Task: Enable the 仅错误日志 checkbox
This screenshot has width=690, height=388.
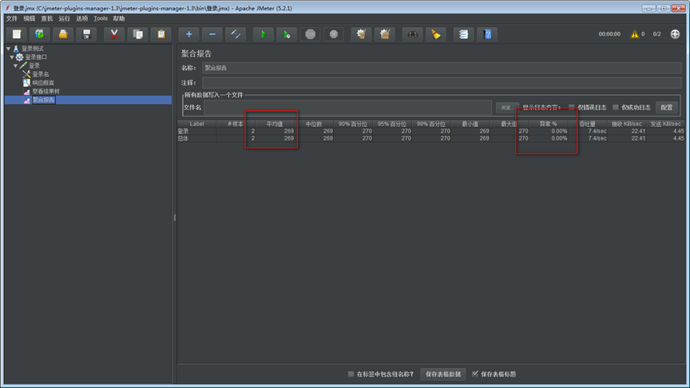Action: (572, 107)
